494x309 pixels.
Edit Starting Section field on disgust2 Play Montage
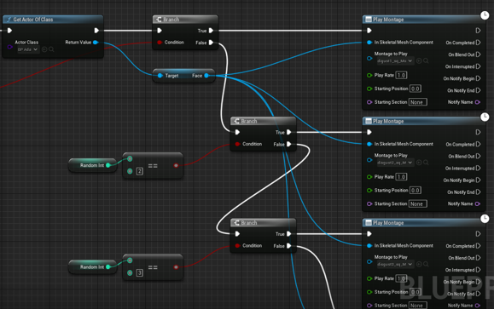418,203
